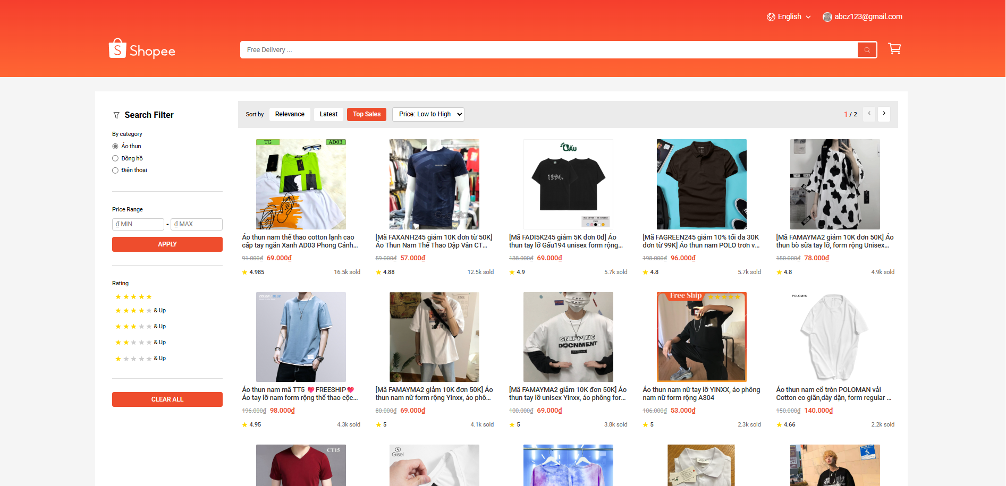
Task: Open Áo thun nam thể thao AD03 title
Action: (300, 242)
